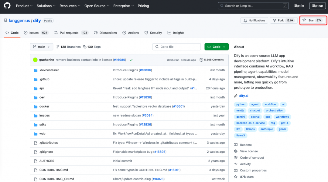This screenshot has width=328, height=182.
Task: View the 130 Tags link
Action: click(x=92, y=47)
